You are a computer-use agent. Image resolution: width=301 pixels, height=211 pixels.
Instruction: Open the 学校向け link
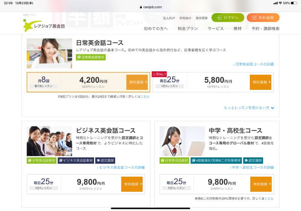(x=185, y=18)
